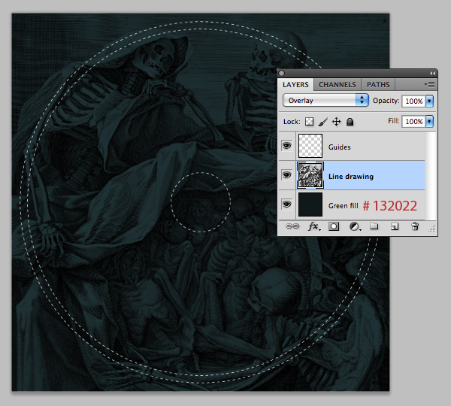Hide the Line drawing layer

point(287,175)
